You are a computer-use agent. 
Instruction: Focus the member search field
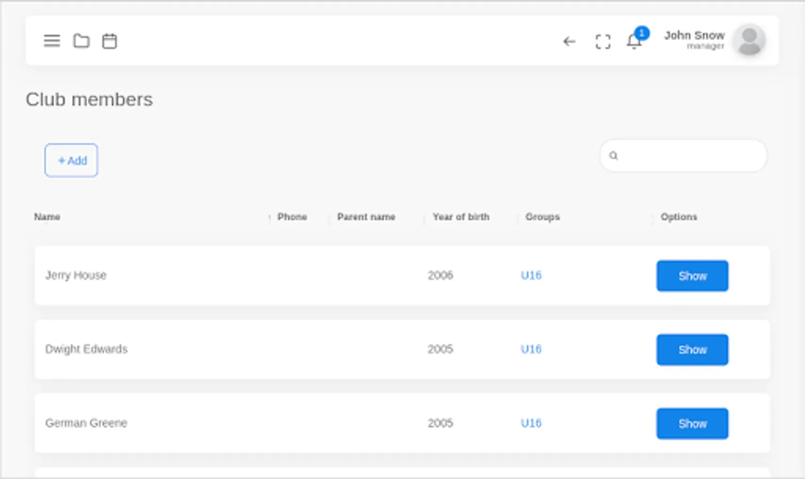pyautogui.click(x=690, y=156)
